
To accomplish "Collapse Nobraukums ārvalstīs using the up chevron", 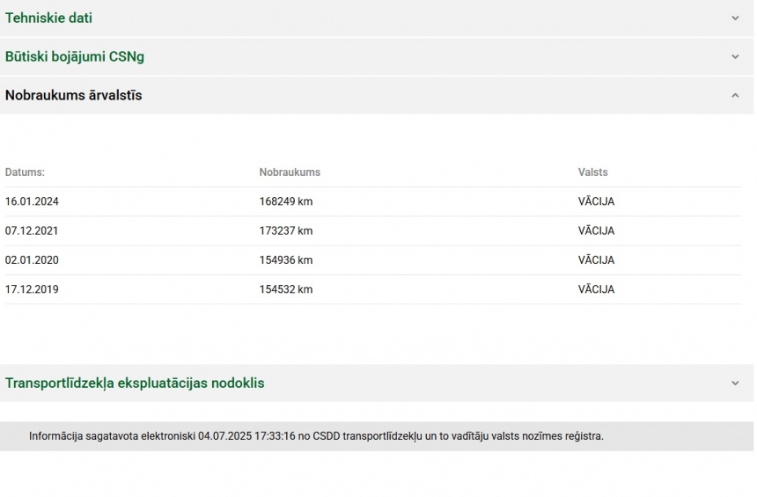I will coord(735,95).
